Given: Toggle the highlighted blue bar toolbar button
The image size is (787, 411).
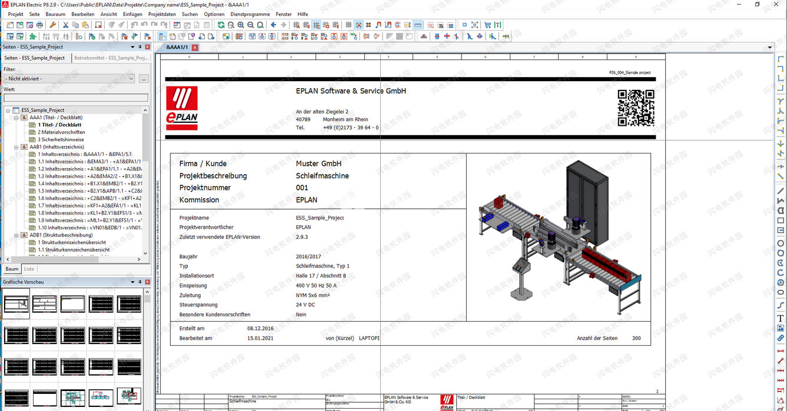Looking at the screenshot, I should coord(418,25).
